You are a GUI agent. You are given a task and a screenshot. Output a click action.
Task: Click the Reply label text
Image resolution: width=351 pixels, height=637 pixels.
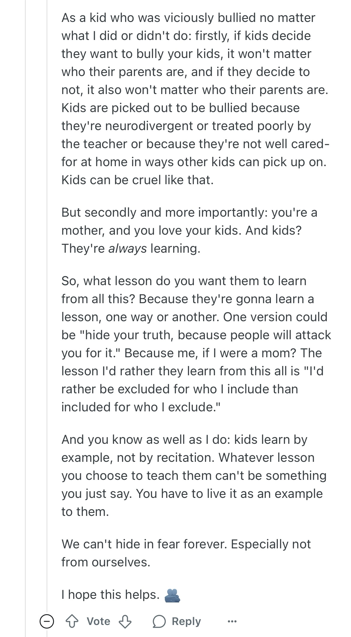point(186,621)
